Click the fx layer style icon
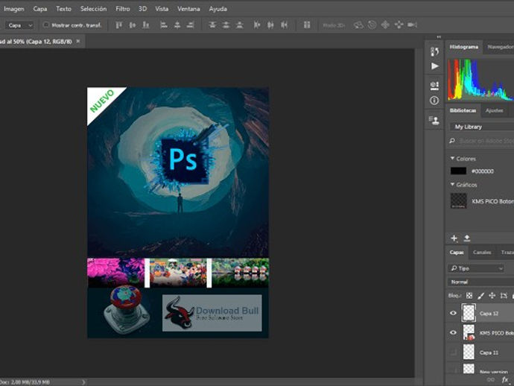The image size is (514, 386). [505, 379]
